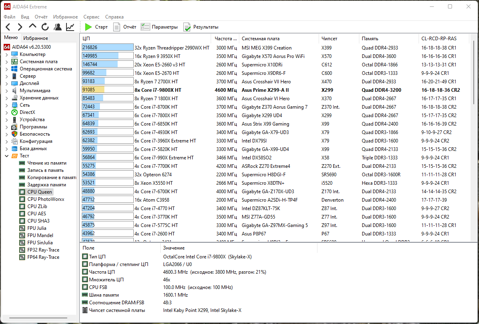Select the FP32 Ray-Trace test icon

click(x=22, y=250)
